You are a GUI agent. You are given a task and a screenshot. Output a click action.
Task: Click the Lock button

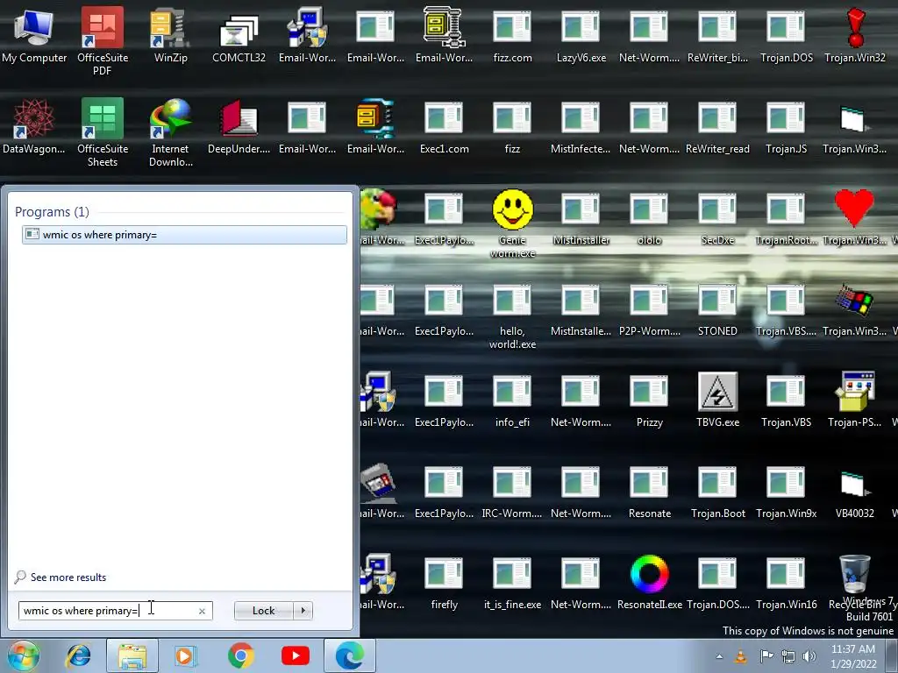[x=263, y=611]
